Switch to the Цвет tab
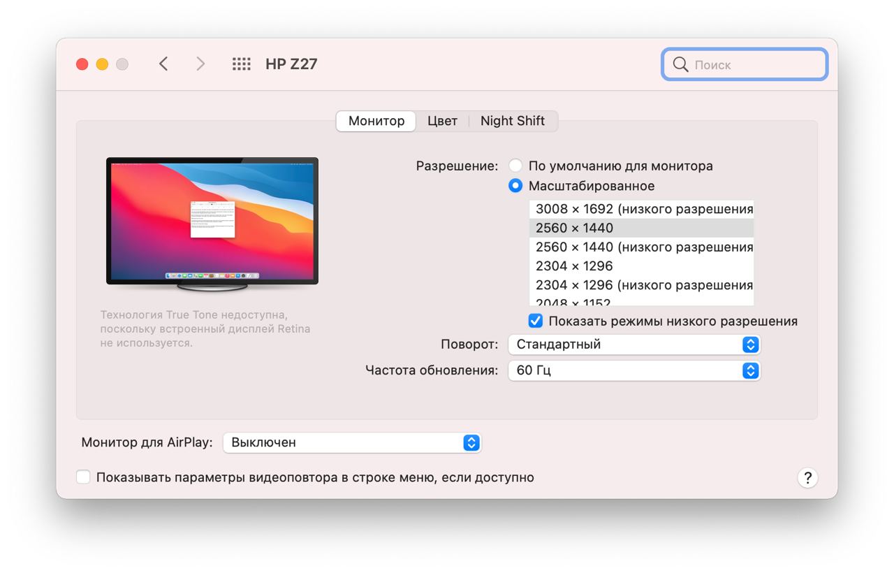This screenshot has width=894, height=573. pos(442,121)
